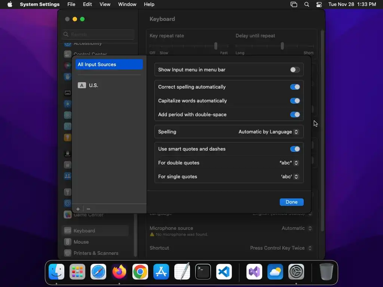Launch Visual Studio Code from the dock
This screenshot has height=287, width=383.
click(x=224, y=272)
